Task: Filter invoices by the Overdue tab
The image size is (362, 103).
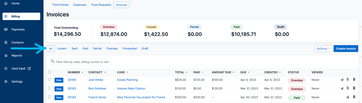Action: click(112, 49)
